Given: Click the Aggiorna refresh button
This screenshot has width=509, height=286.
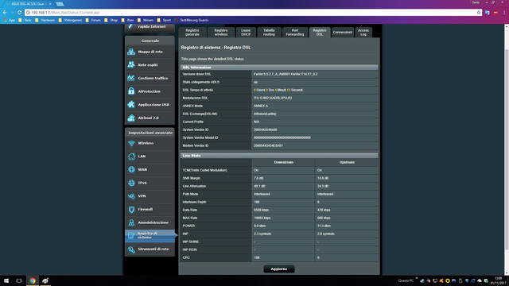Looking at the screenshot, I should pyautogui.click(x=279, y=269).
